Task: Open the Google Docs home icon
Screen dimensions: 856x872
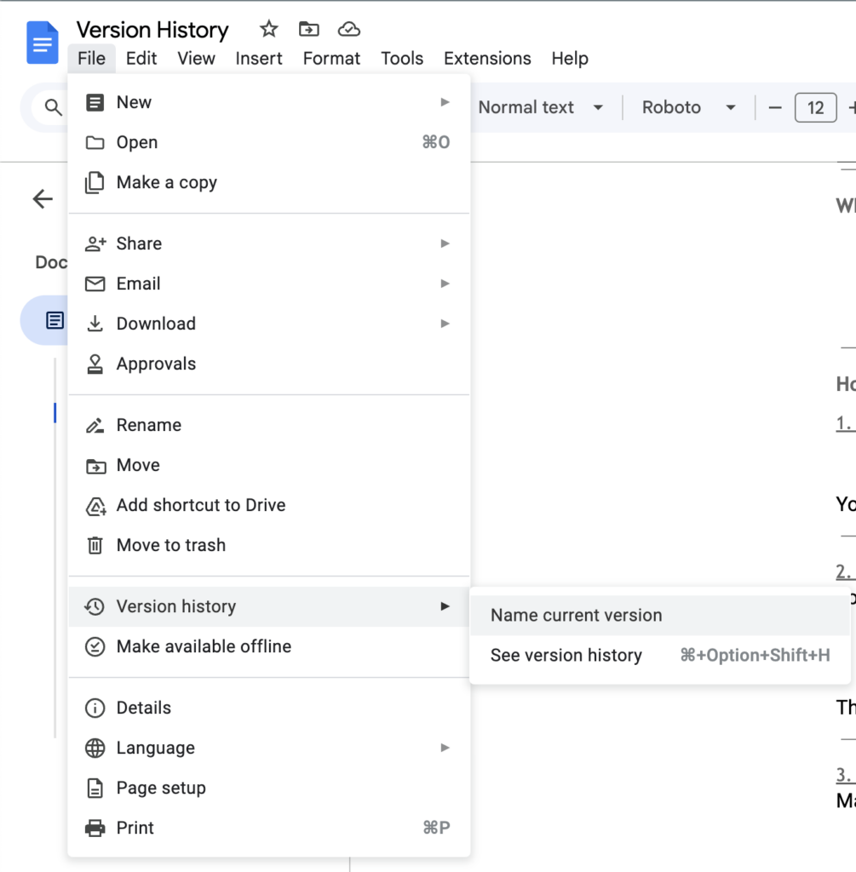Action: tap(43, 43)
